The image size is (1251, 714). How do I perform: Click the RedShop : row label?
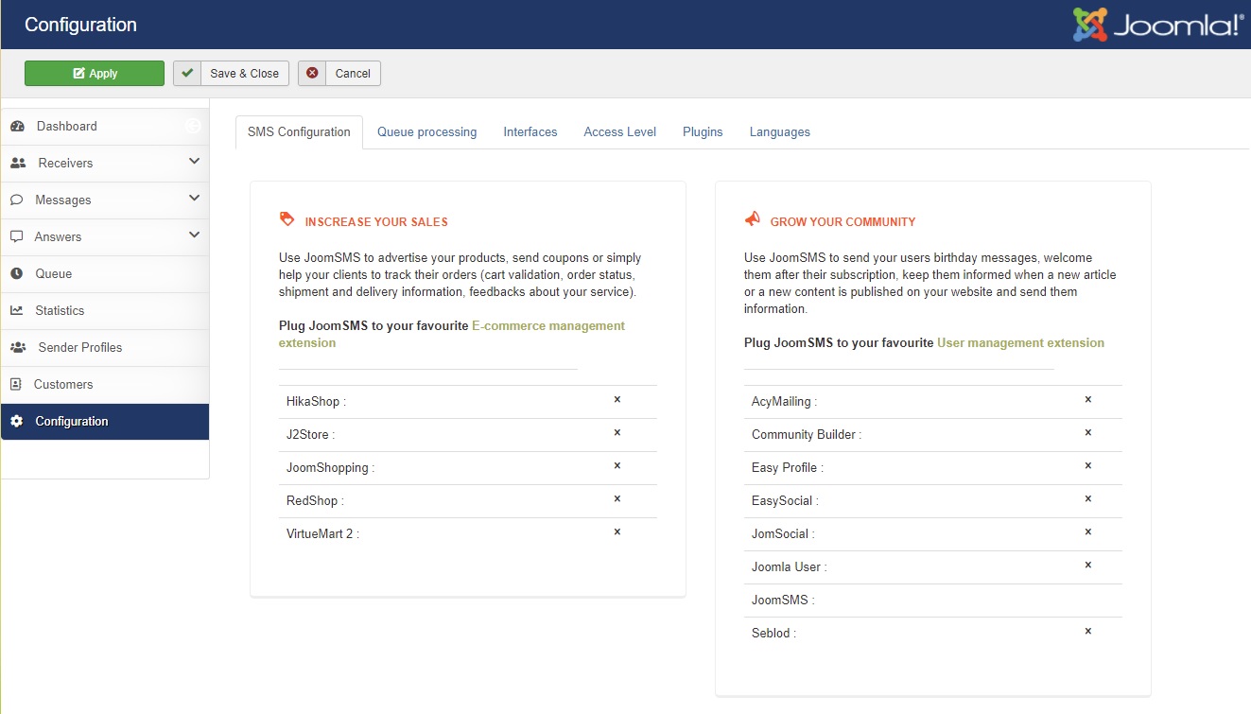click(x=315, y=501)
